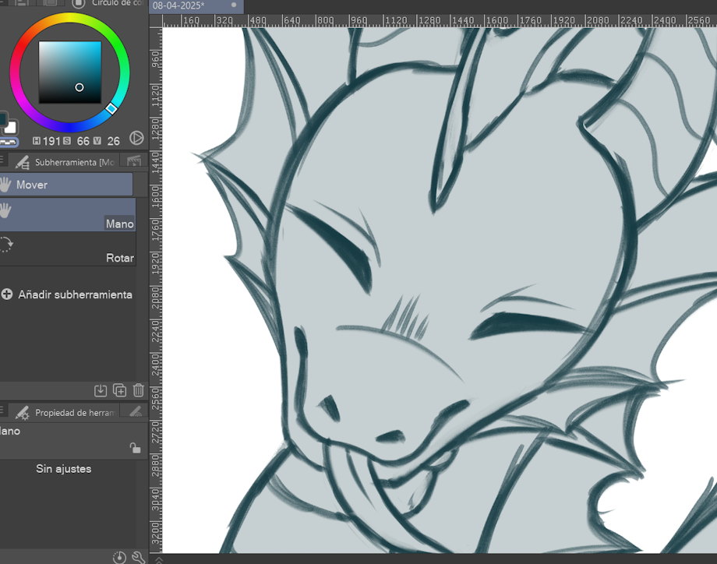717x564 pixels.
Task: Expand the color wheel options arrow button
Action: (136, 139)
